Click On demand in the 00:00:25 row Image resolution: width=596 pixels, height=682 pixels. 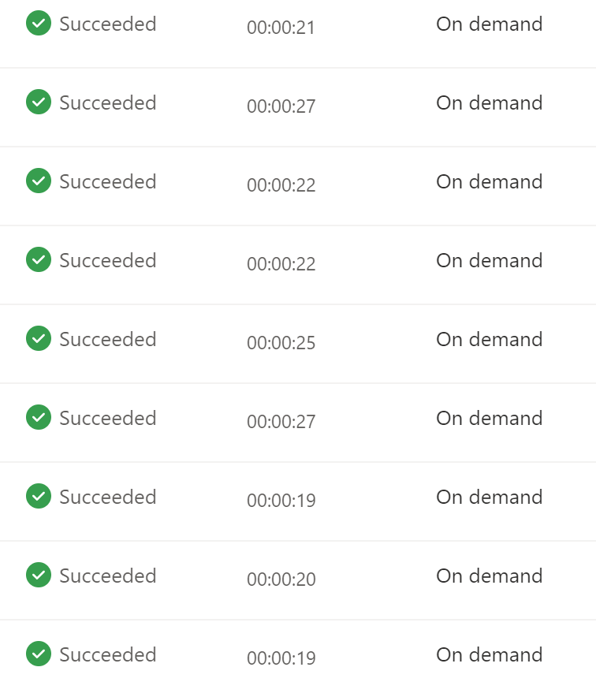490,339
